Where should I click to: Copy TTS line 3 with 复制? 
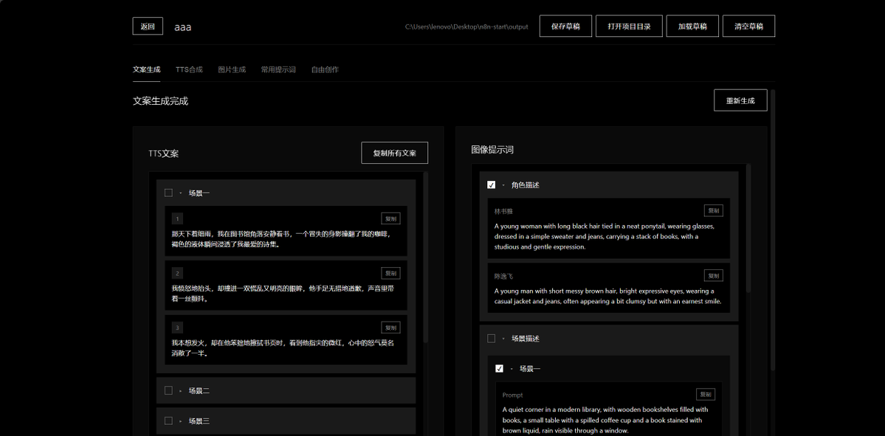pos(390,328)
